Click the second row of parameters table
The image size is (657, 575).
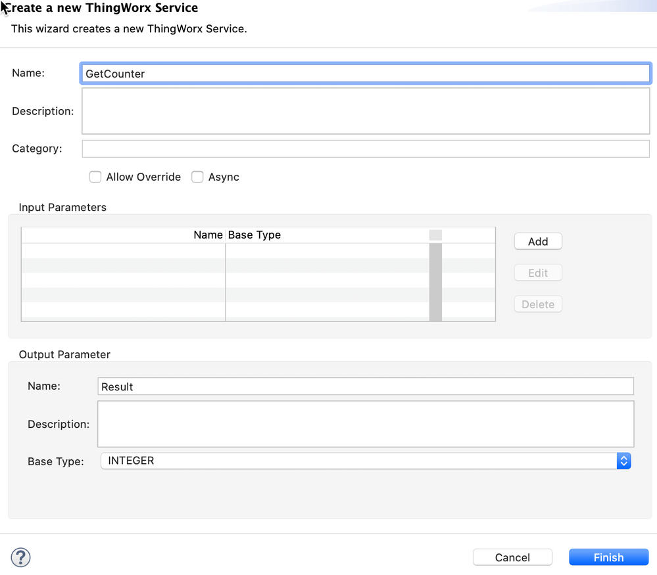pyautogui.click(x=224, y=265)
